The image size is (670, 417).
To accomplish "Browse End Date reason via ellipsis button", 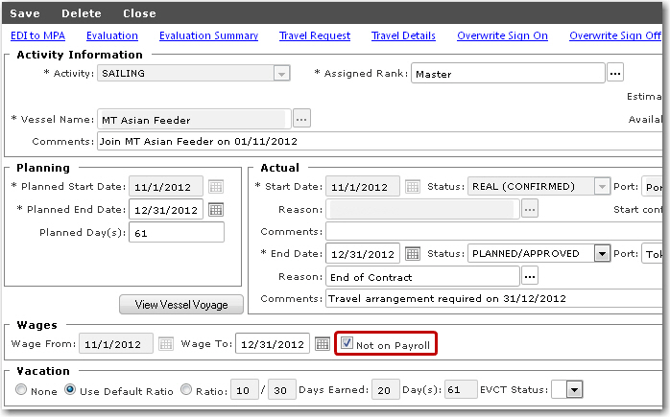I will click(x=530, y=277).
